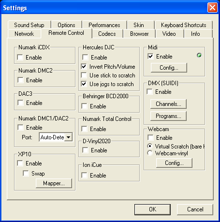Enable Numark Total Control checkbox
The height and width of the screenshot is (222, 220).
pos(84,129)
